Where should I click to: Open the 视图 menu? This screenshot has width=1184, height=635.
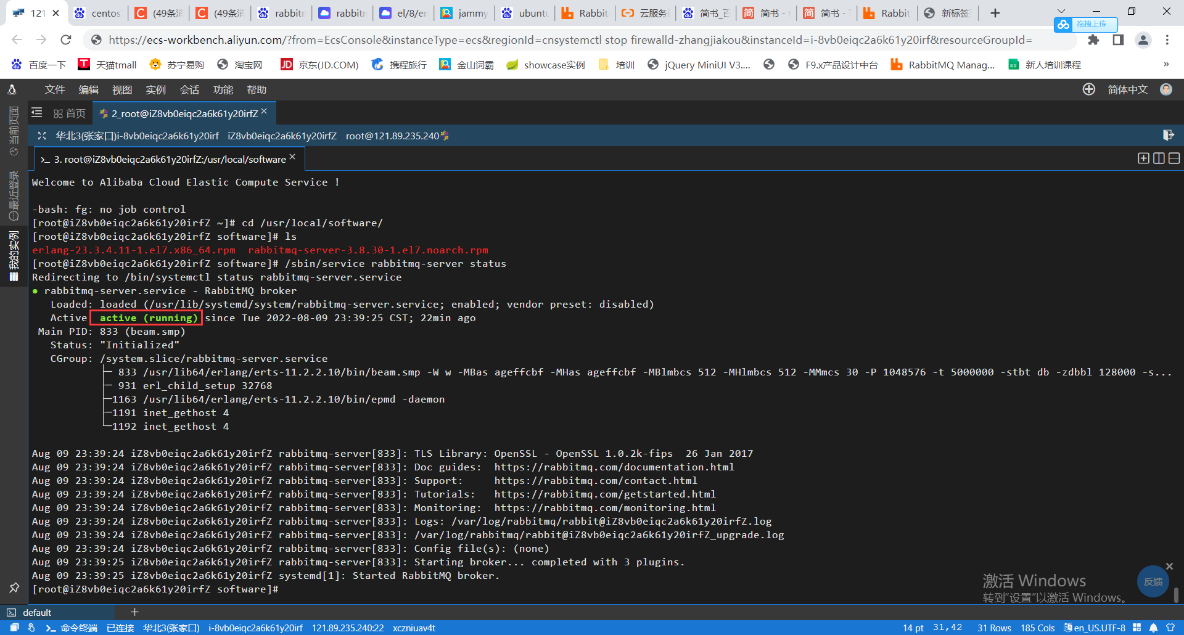[122, 90]
